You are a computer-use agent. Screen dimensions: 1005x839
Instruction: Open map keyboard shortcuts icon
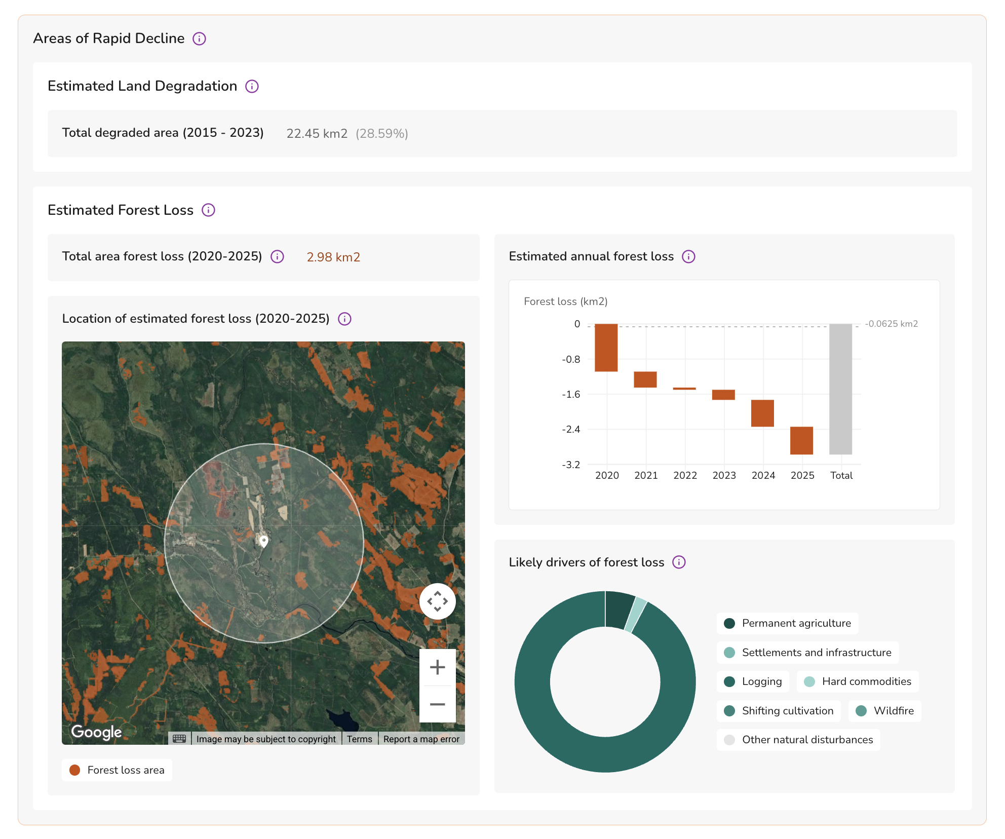click(179, 739)
